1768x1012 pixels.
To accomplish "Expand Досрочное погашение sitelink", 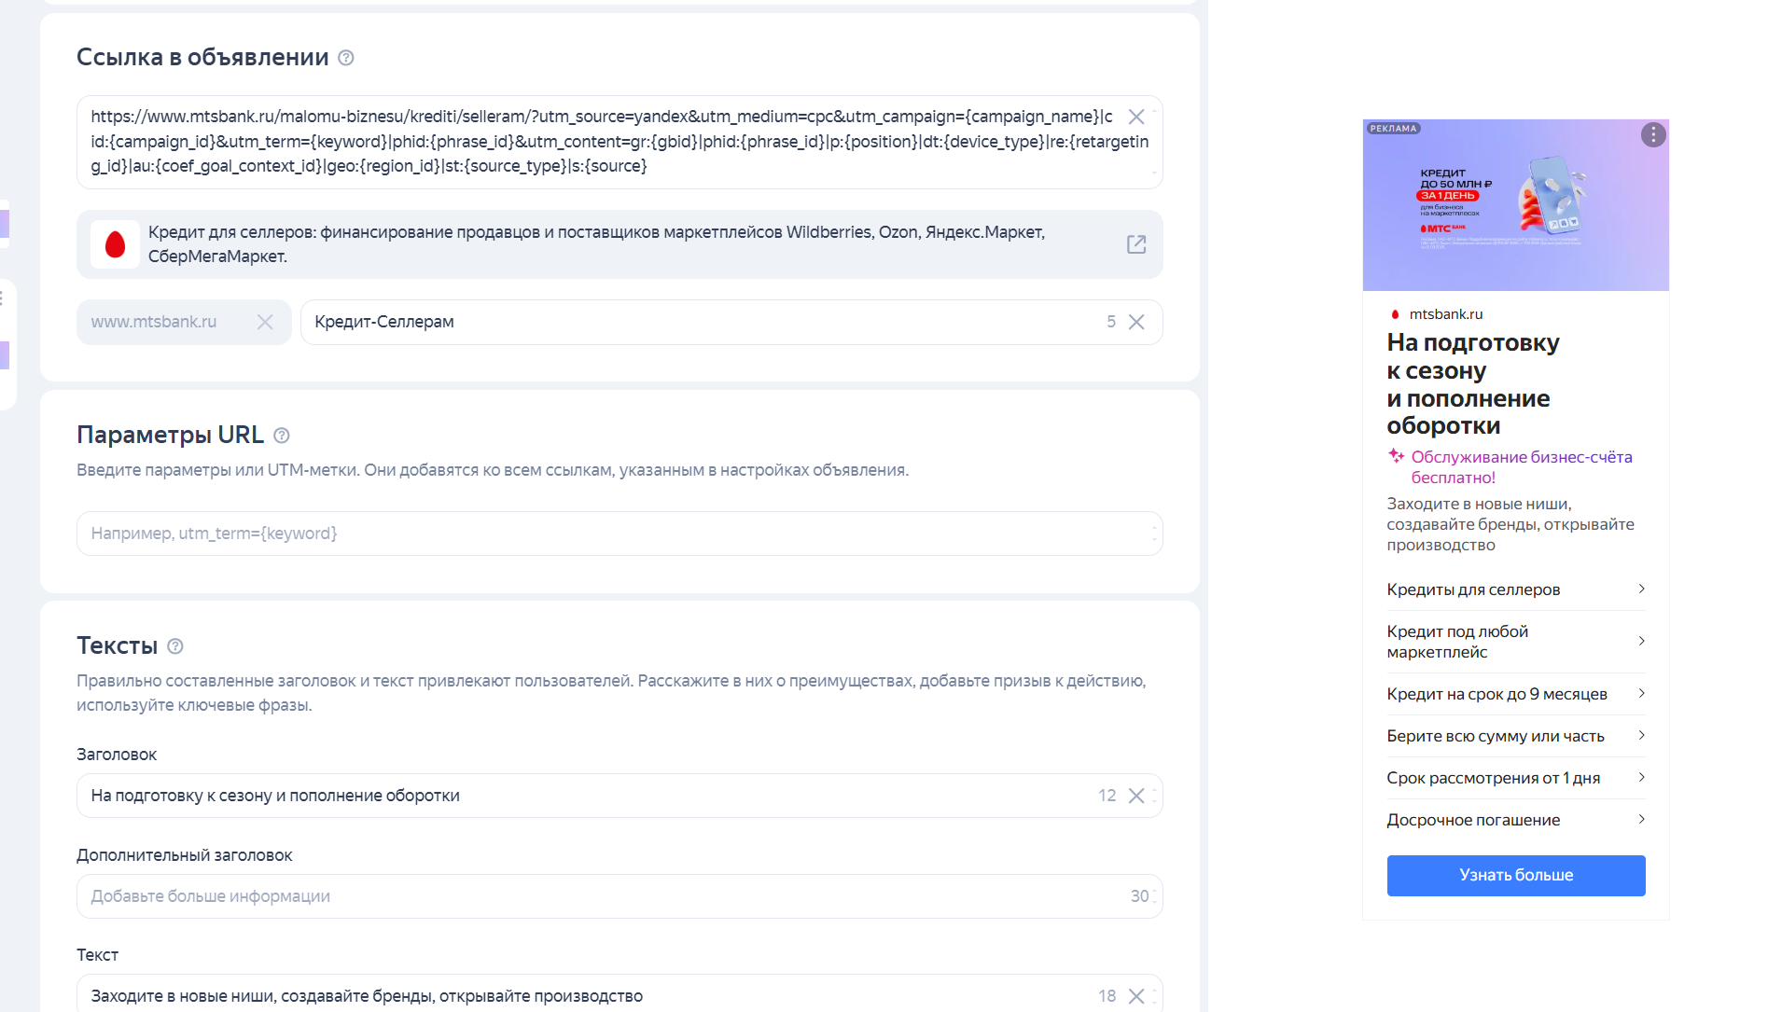I will pyautogui.click(x=1516, y=820).
